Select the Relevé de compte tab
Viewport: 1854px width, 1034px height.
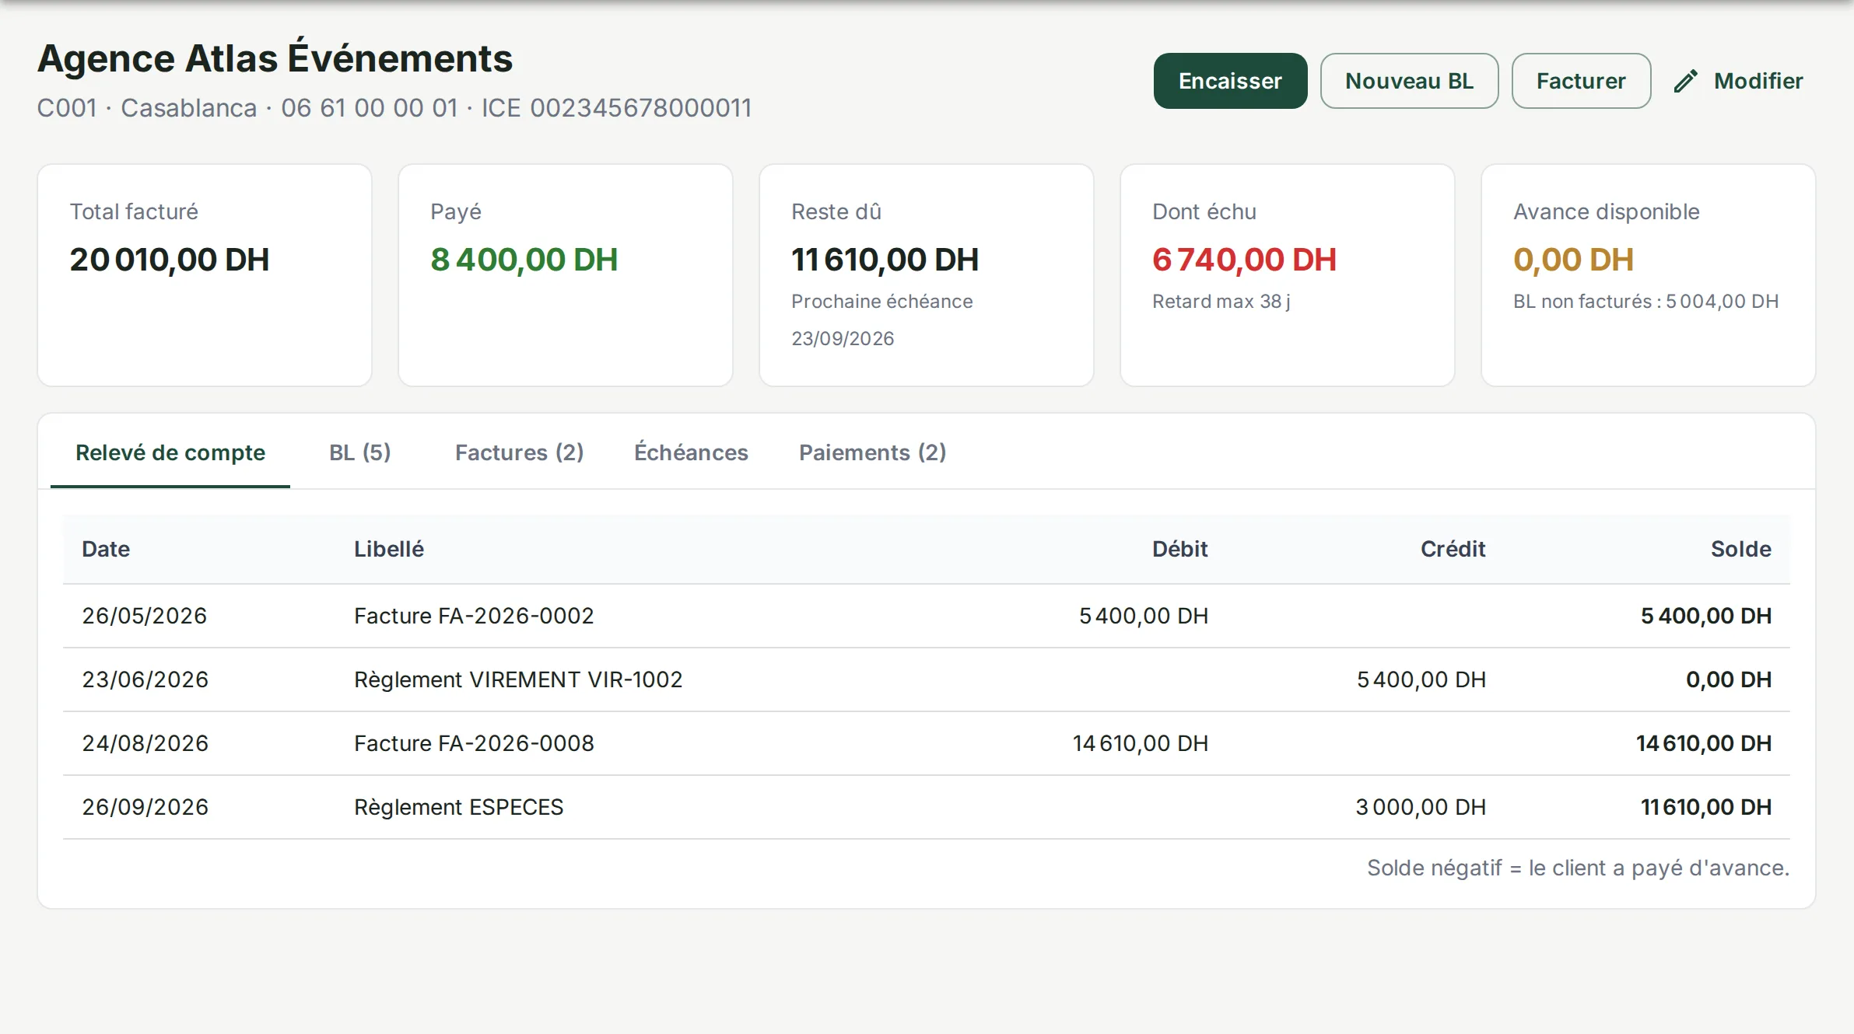pyautogui.click(x=170, y=452)
